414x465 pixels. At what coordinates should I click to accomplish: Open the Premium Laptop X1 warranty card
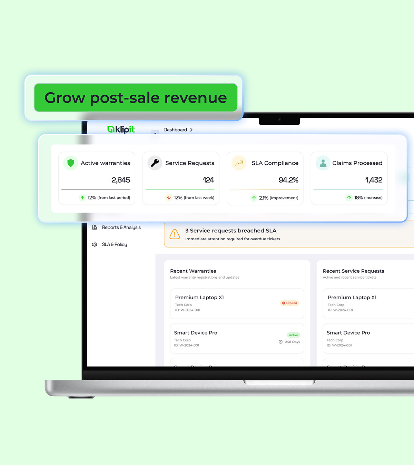[237, 303]
